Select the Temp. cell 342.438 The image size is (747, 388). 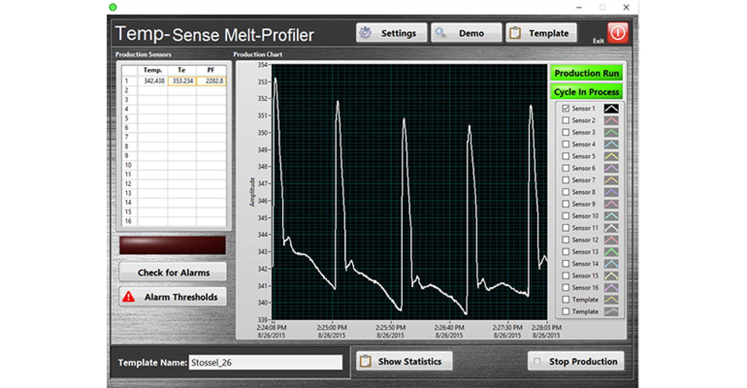pos(153,81)
